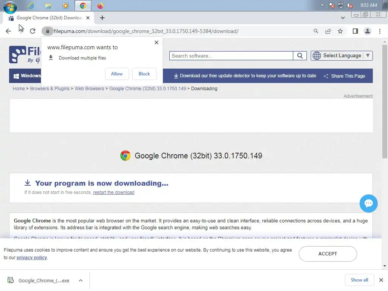Bookmark this page with star
388x291 pixels.
[340, 31]
